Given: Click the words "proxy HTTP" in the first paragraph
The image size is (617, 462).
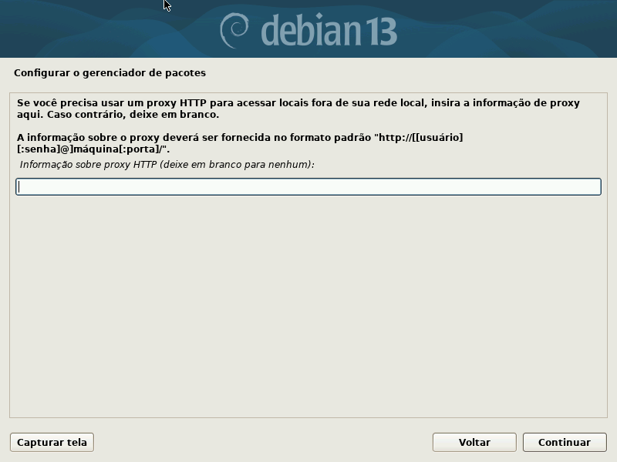Looking at the screenshot, I should tap(177, 103).
